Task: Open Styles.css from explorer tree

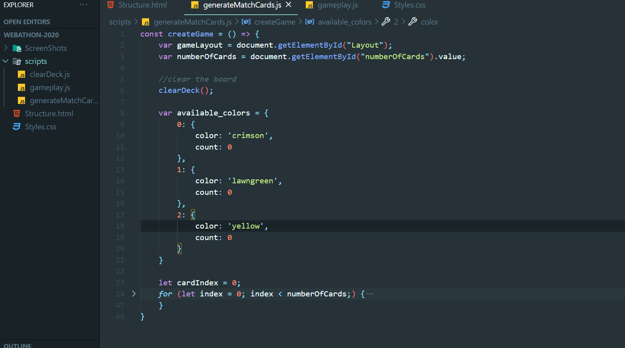Action: pos(41,127)
